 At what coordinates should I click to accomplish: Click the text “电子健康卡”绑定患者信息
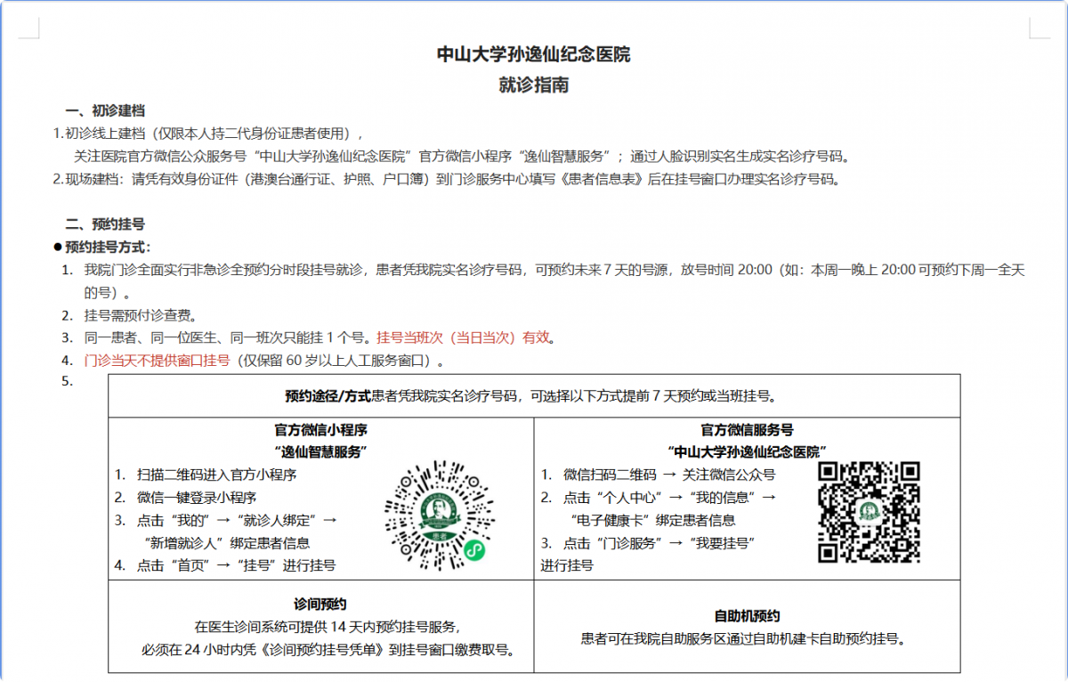tap(653, 520)
